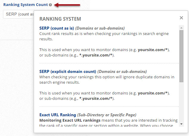The width and height of the screenshot is (189, 136).
Task: Click the RANKING SYSTEM popup title
Action: click(x=60, y=19)
